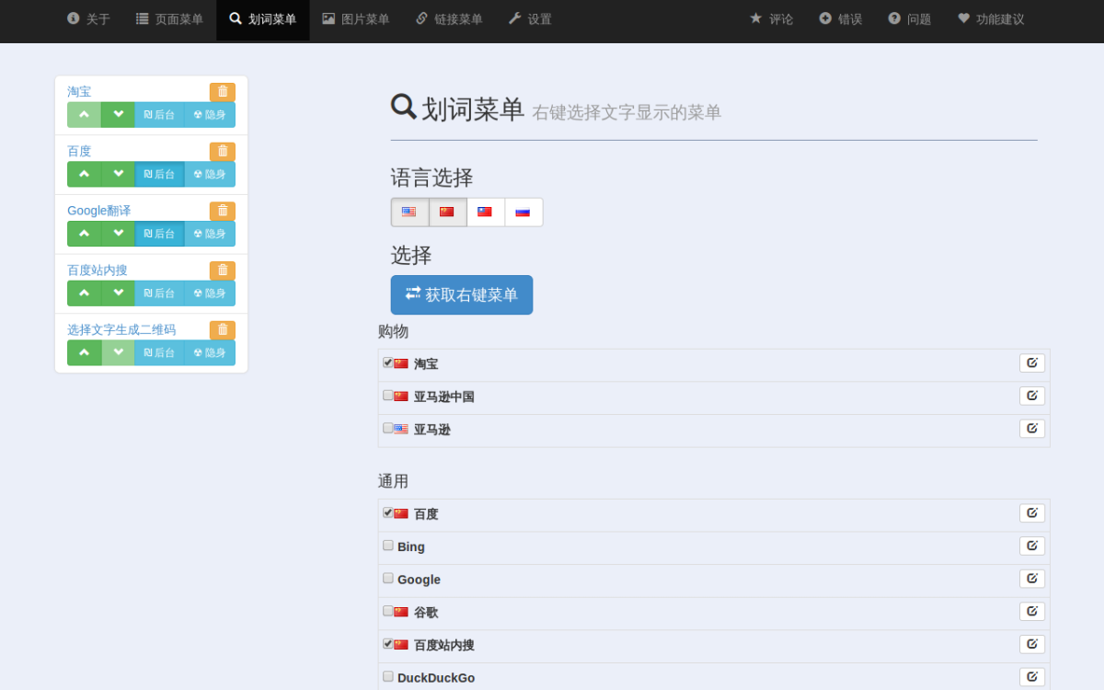Select the US flag language

[x=409, y=213]
